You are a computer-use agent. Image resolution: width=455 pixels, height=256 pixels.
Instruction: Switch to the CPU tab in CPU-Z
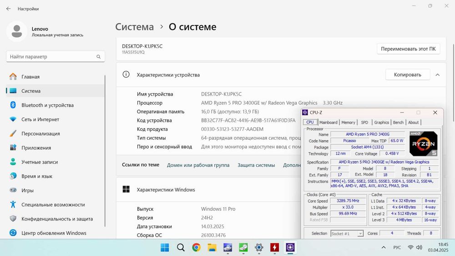tap(310, 122)
